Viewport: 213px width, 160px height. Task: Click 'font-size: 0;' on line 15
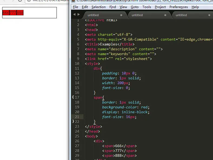[116, 88]
